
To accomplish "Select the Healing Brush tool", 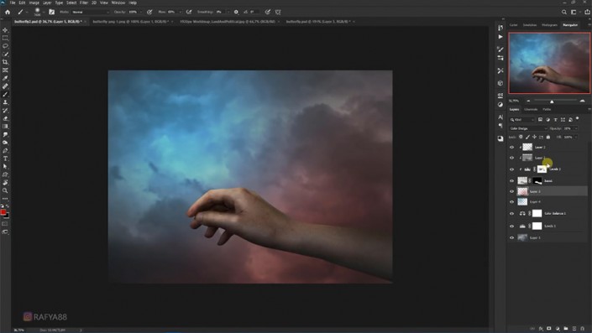I will [x=5, y=86].
